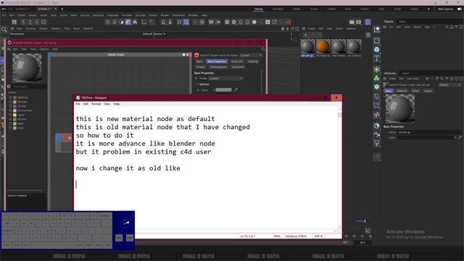The image size is (464, 261).
Task: Click the search icon in the Objects panel
Action: (447, 27)
